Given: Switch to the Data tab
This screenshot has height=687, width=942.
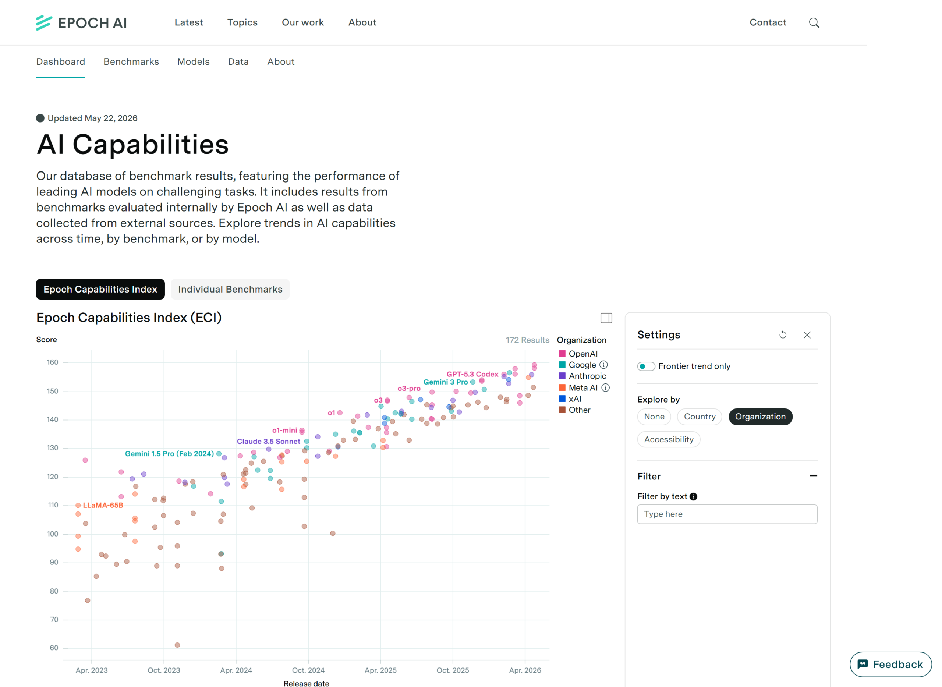Looking at the screenshot, I should pos(238,62).
